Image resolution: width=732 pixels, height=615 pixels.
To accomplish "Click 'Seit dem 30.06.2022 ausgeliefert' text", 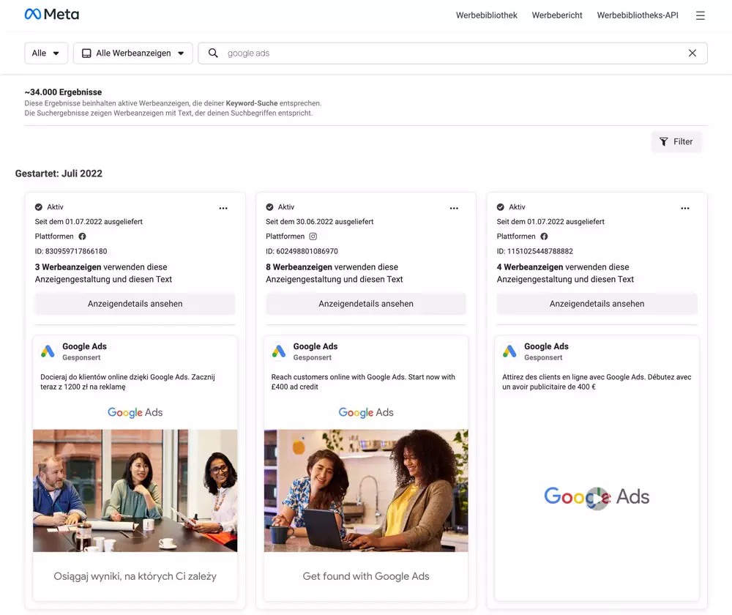I will tap(319, 222).
